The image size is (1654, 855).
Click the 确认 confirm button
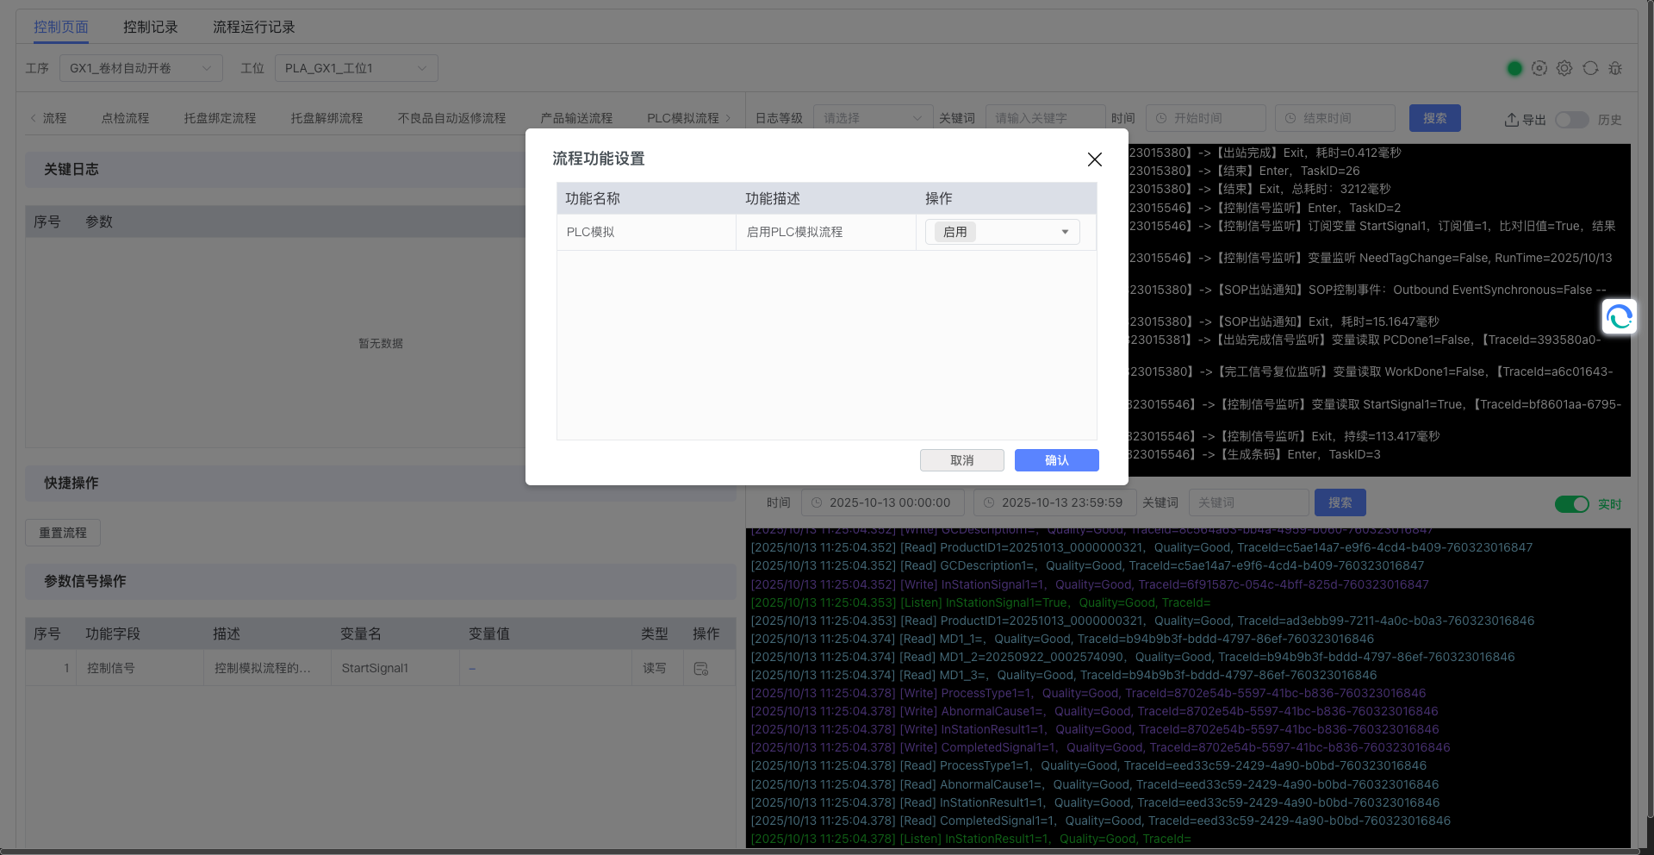(1056, 460)
